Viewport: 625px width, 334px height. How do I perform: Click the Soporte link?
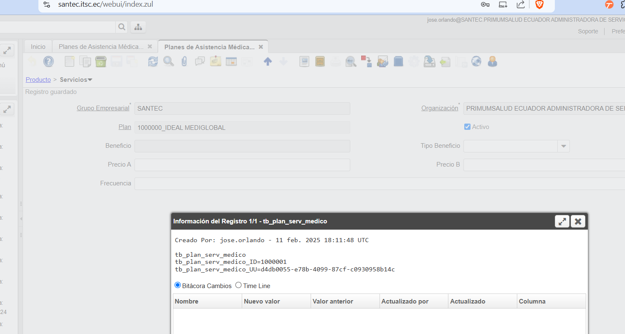click(x=588, y=31)
